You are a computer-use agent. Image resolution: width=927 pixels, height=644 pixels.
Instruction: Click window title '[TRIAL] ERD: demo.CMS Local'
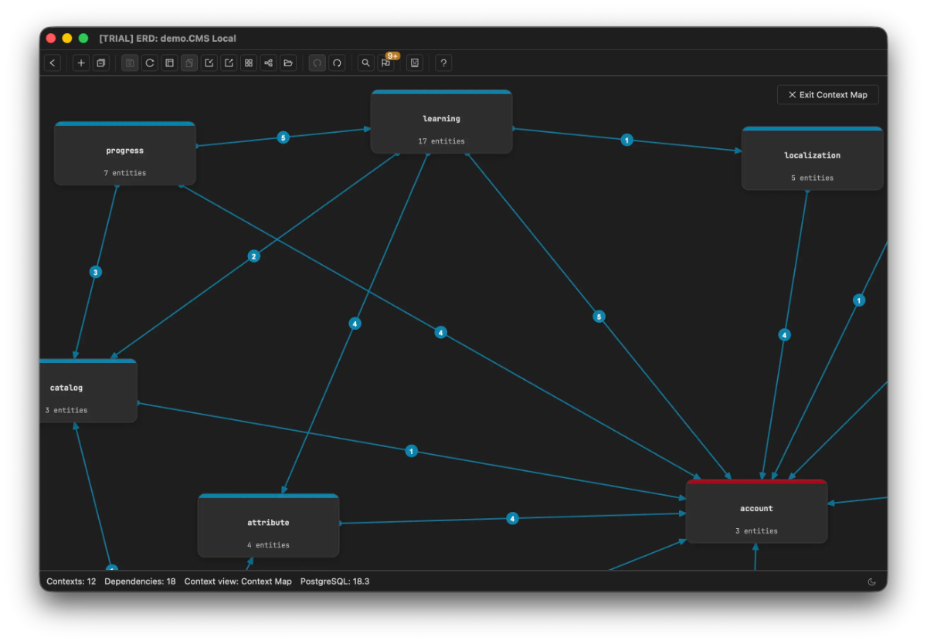point(168,38)
